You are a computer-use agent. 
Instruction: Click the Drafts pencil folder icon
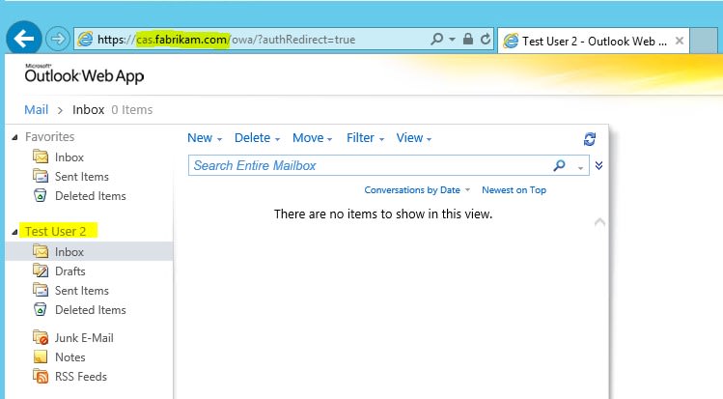click(41, 271)
